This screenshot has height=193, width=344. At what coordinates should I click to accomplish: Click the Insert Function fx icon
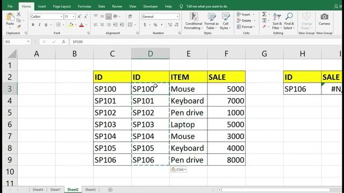click(63, 42)
